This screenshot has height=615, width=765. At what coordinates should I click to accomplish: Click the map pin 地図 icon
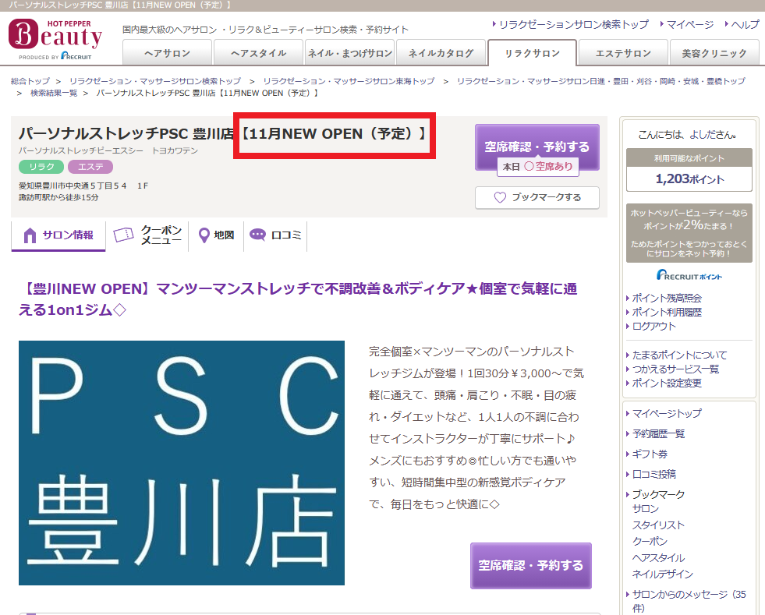pyautogui.click(x=204, y=235)
